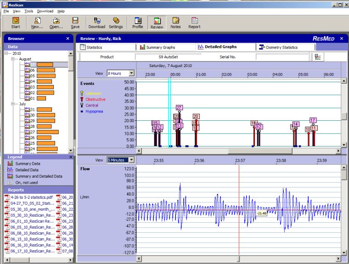Close the Review panel
The height and width of the screenshot is (264, 349).
(x=342, y=39)
